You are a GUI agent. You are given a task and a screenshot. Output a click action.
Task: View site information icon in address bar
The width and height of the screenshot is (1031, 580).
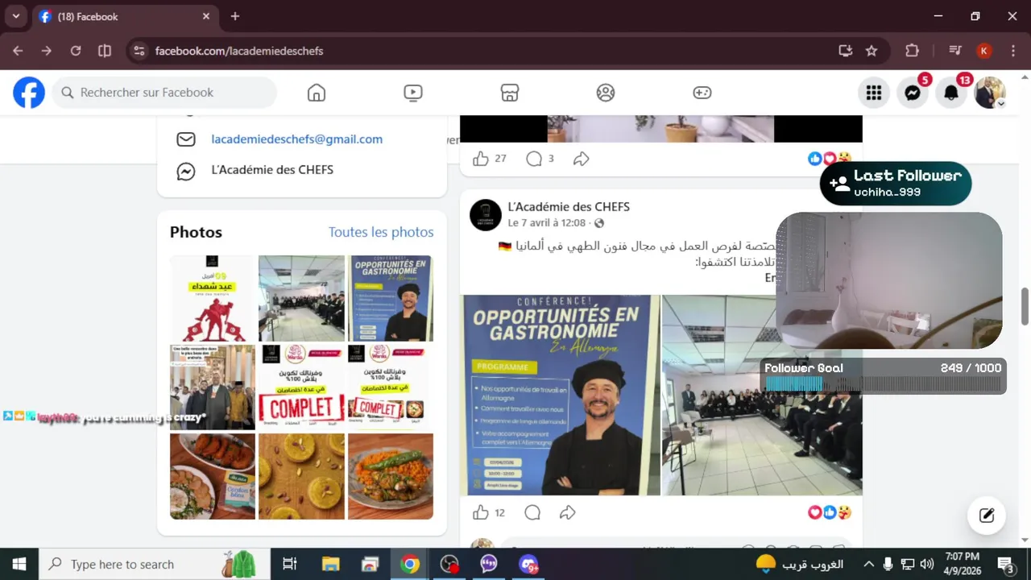coord(139,51)
